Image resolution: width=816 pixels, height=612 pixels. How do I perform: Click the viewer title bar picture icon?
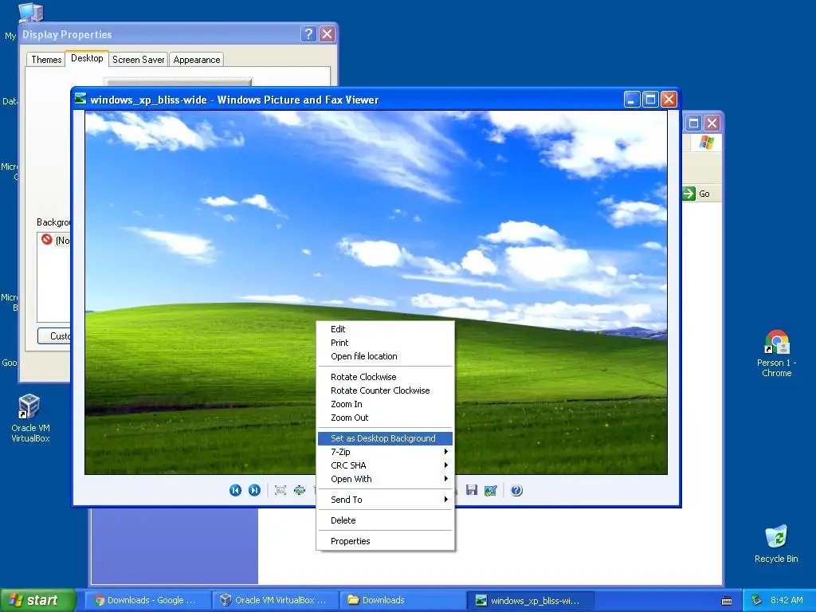(80, 99)
